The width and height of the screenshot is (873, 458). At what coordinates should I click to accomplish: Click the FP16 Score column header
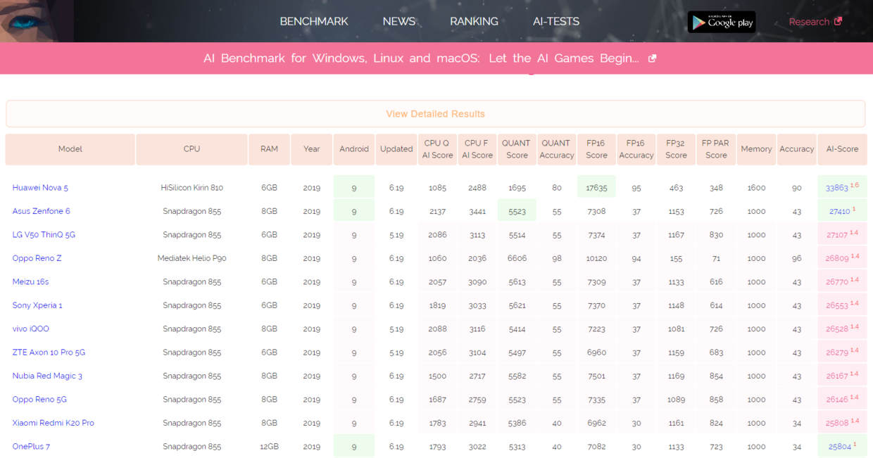pos(596,149)
